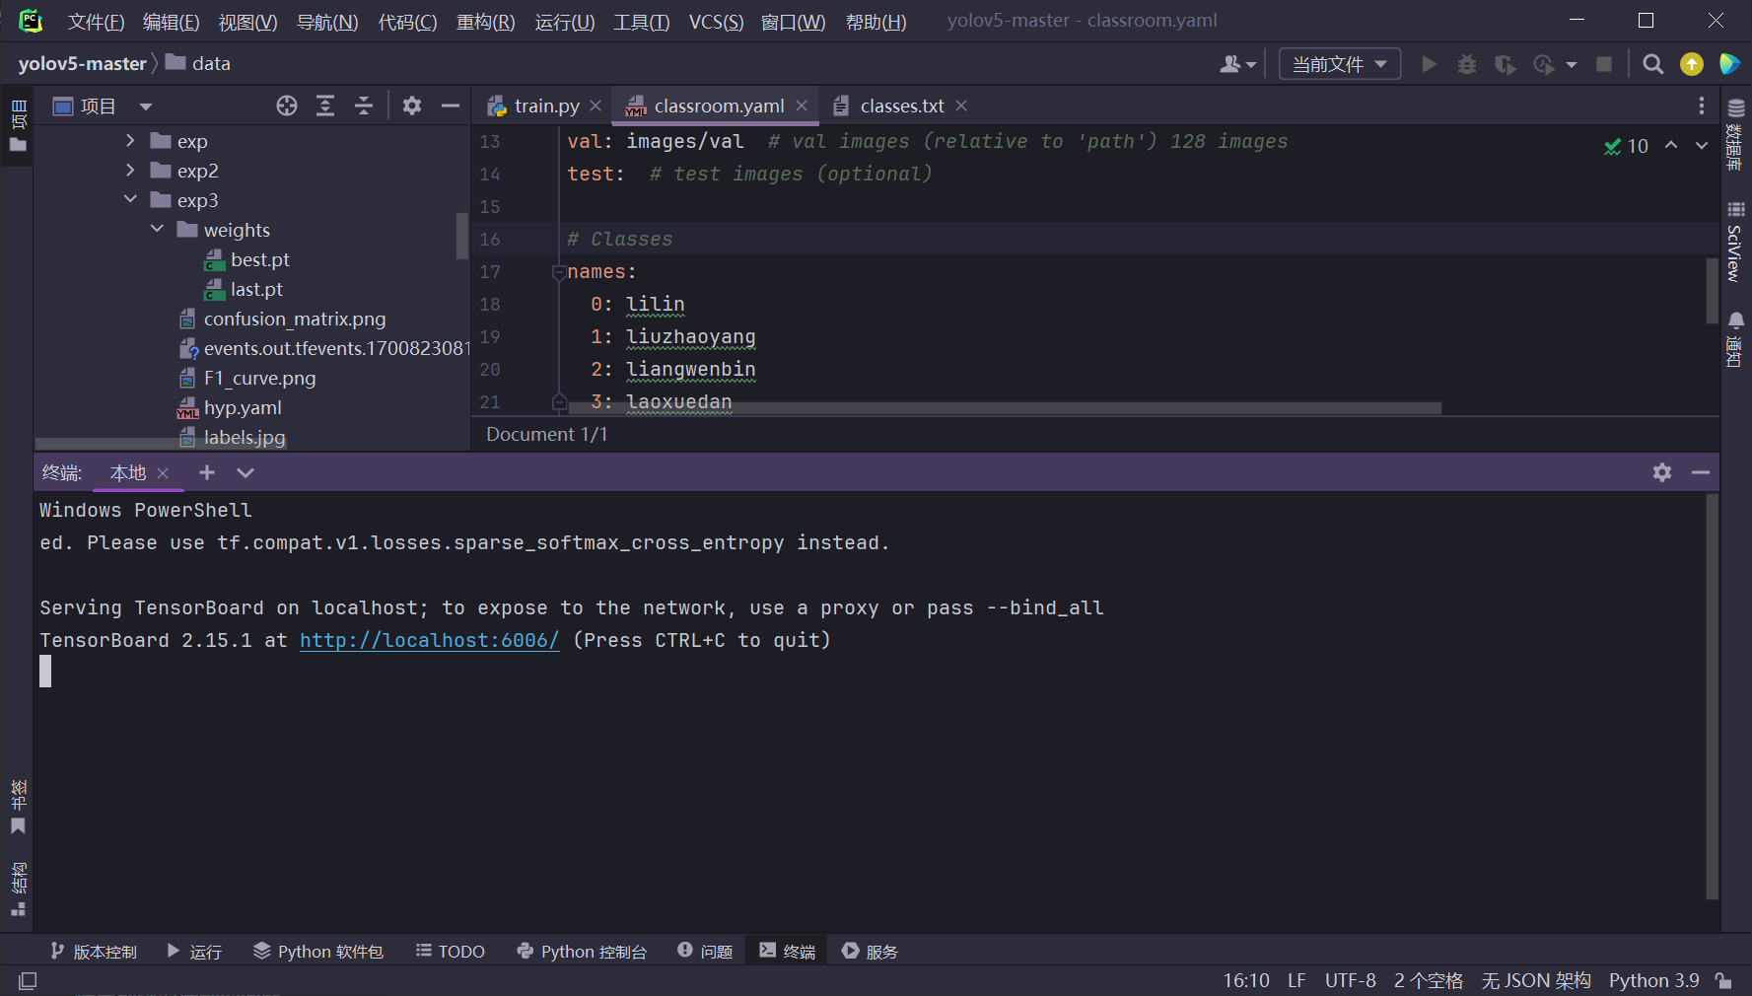Run with coverage icon
The height and width of the screenshot is (996, 1752).
[x=1505, y=64]
